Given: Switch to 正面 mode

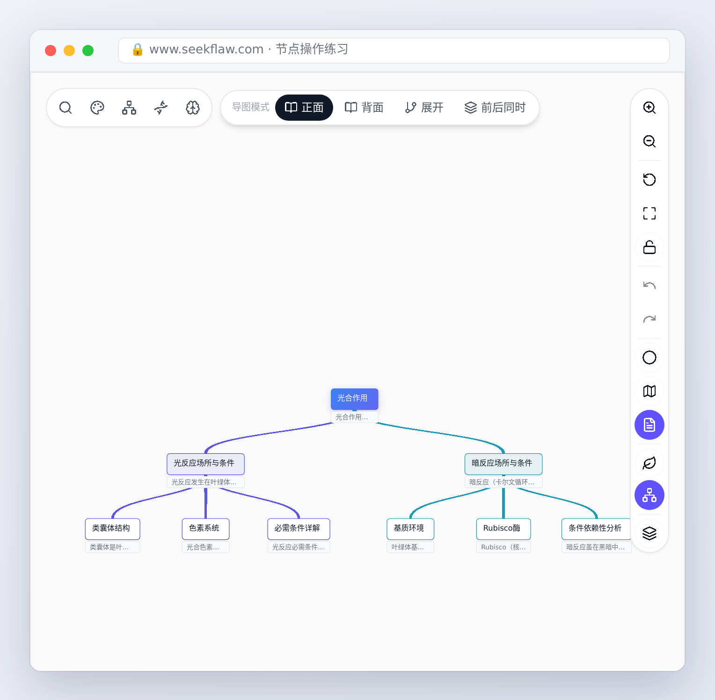Looking at the screenshot, I should 304,108.
